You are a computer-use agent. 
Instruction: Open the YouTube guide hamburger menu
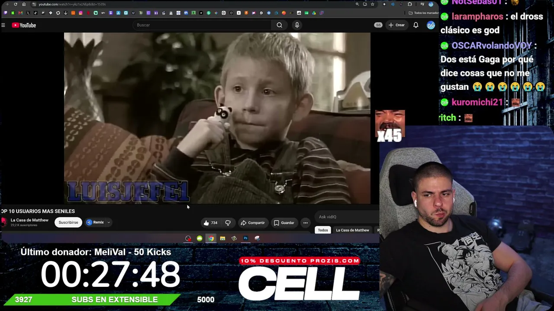pyautogui.click(x=3, y=25)
